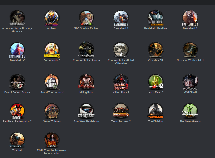Choose the Battlefield 4 icon
Screen dimensions: 215x158
tap(121, 18)
